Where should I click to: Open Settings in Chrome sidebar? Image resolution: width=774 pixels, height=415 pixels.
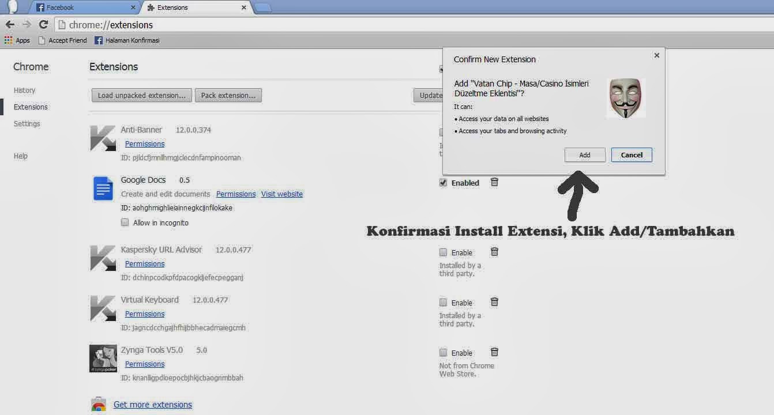pyautogui.click(x=27, y=123)
